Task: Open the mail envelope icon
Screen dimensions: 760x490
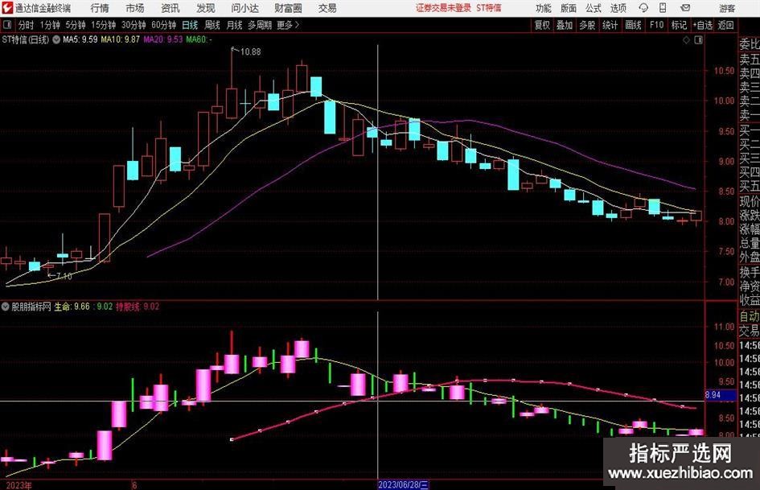Action: pyautogui.click(x=685, y=8)
